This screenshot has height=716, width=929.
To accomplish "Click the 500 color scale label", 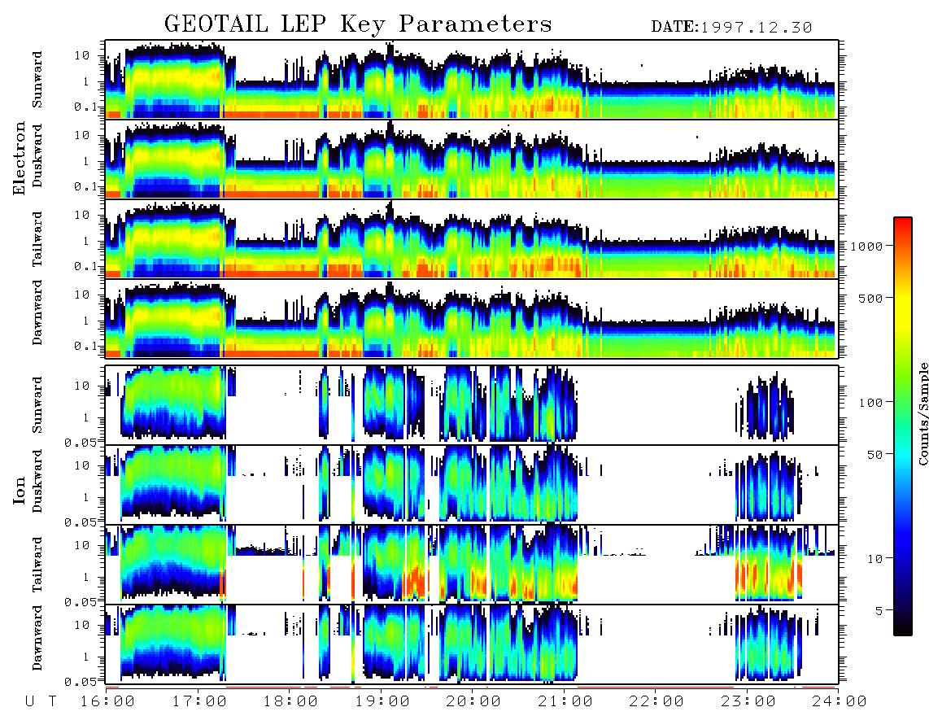I will [870, 298].
